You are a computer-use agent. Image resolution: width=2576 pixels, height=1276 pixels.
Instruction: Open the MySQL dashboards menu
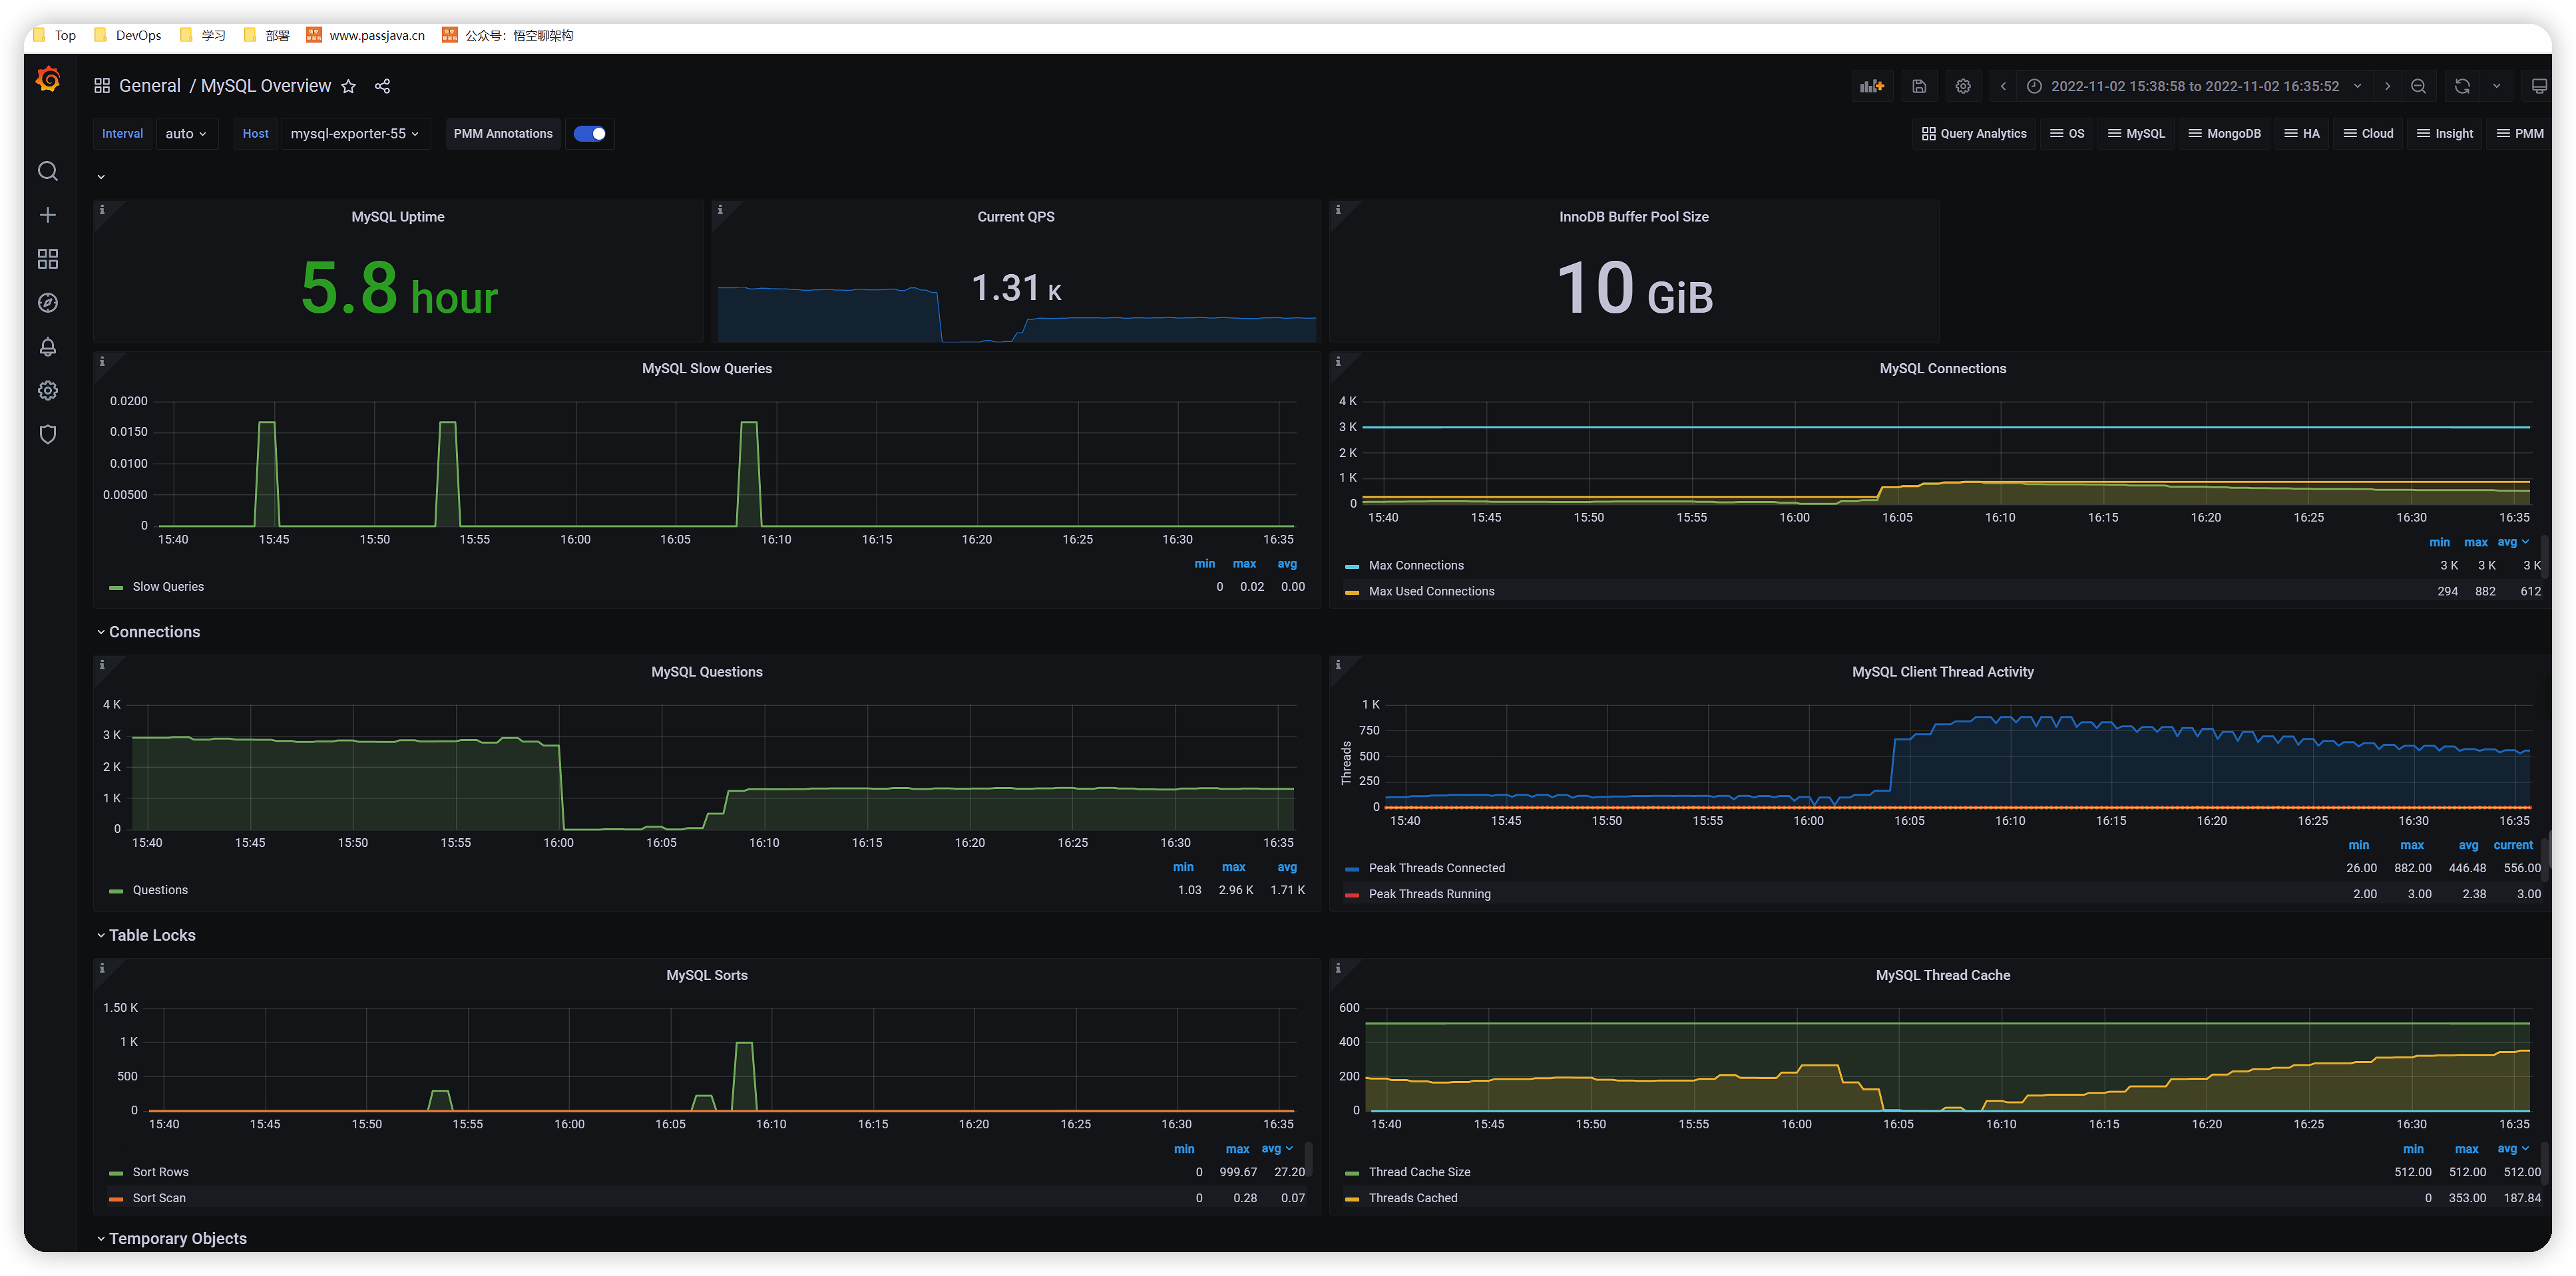click(x=2136, y=134)
